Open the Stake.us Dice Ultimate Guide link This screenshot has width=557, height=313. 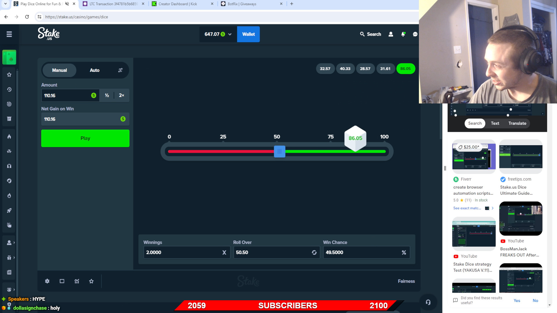pos(516,190)
